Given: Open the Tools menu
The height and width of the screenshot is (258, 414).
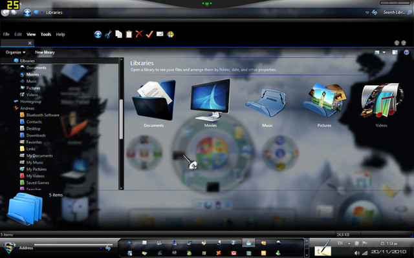Looking at the screenshot, I should coord(46,34).
